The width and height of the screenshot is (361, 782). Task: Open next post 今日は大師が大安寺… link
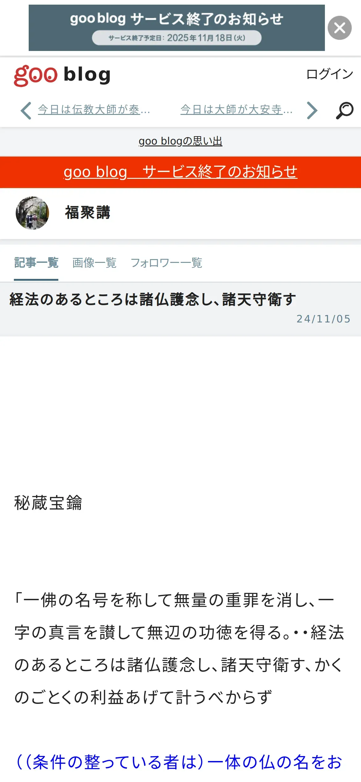coord(236,109)
